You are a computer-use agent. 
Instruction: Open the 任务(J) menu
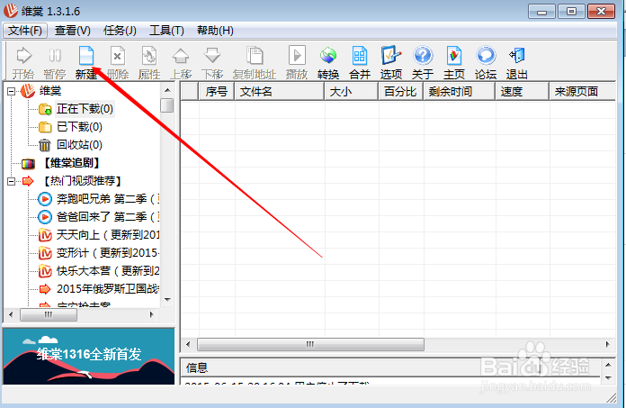tap(120, 31)
